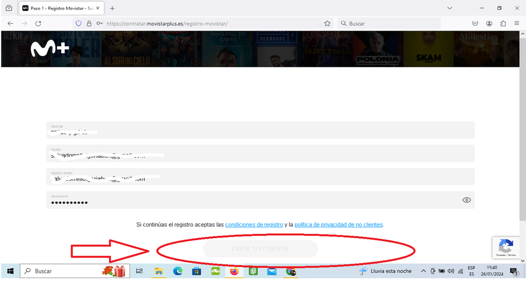Click the tracking protection shield icon

coord(79,24)
